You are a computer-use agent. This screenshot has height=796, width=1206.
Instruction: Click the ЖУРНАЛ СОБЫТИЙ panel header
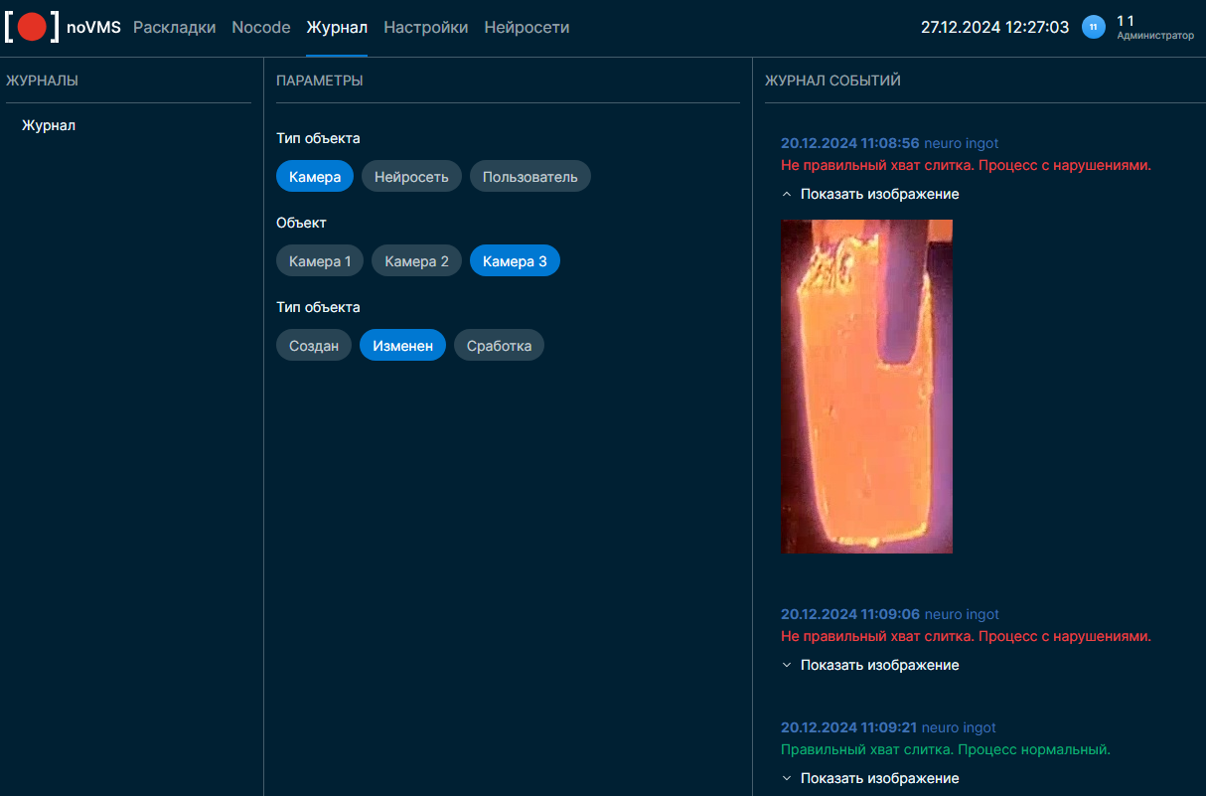click(x=832, y=80)
